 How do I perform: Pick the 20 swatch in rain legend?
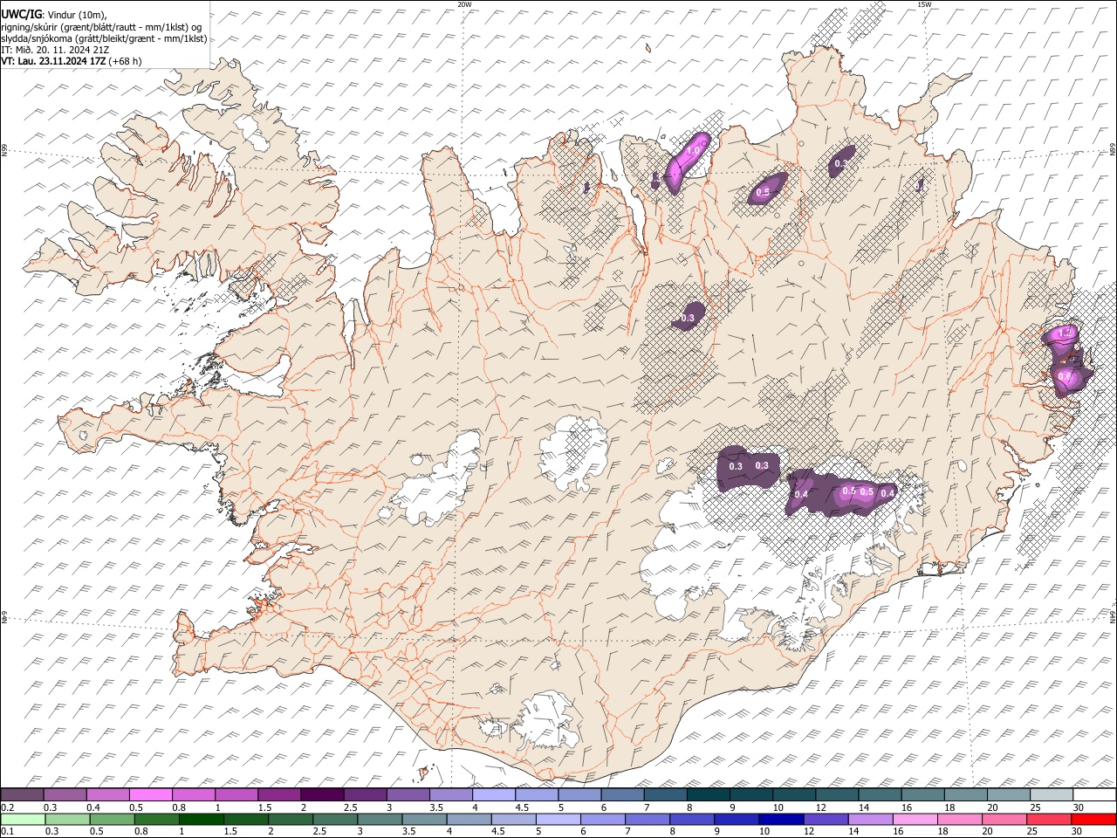1003,819
